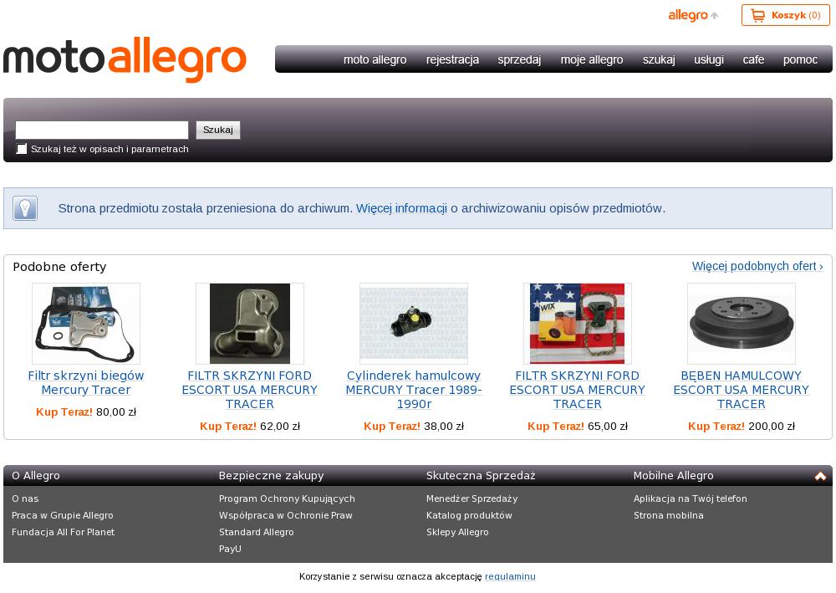
Task: Follow the Więcej informacji link
Action: point(401,208)
